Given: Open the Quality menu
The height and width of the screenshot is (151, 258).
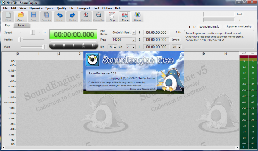Looking at the screenshot, I should click(x=61, y=8).
